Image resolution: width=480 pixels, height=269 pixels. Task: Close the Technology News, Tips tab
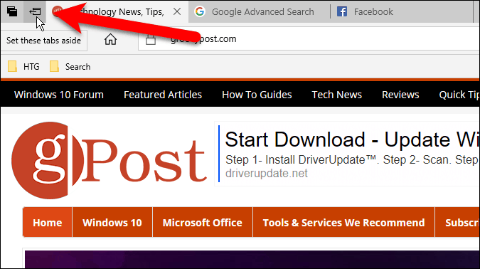(x=177, y=11)
